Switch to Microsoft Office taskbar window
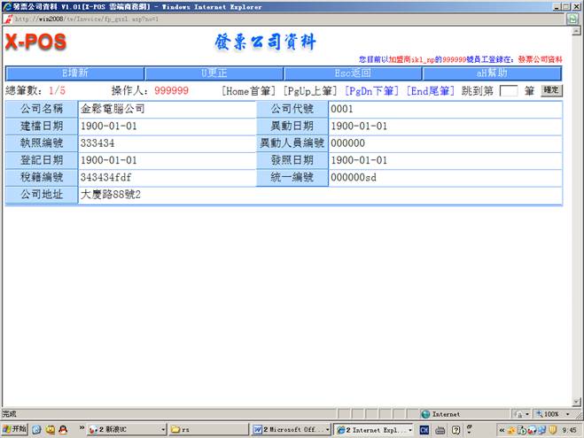Image resolution: width=584 pixels, height=438 pixels. (x=290, y=429)
